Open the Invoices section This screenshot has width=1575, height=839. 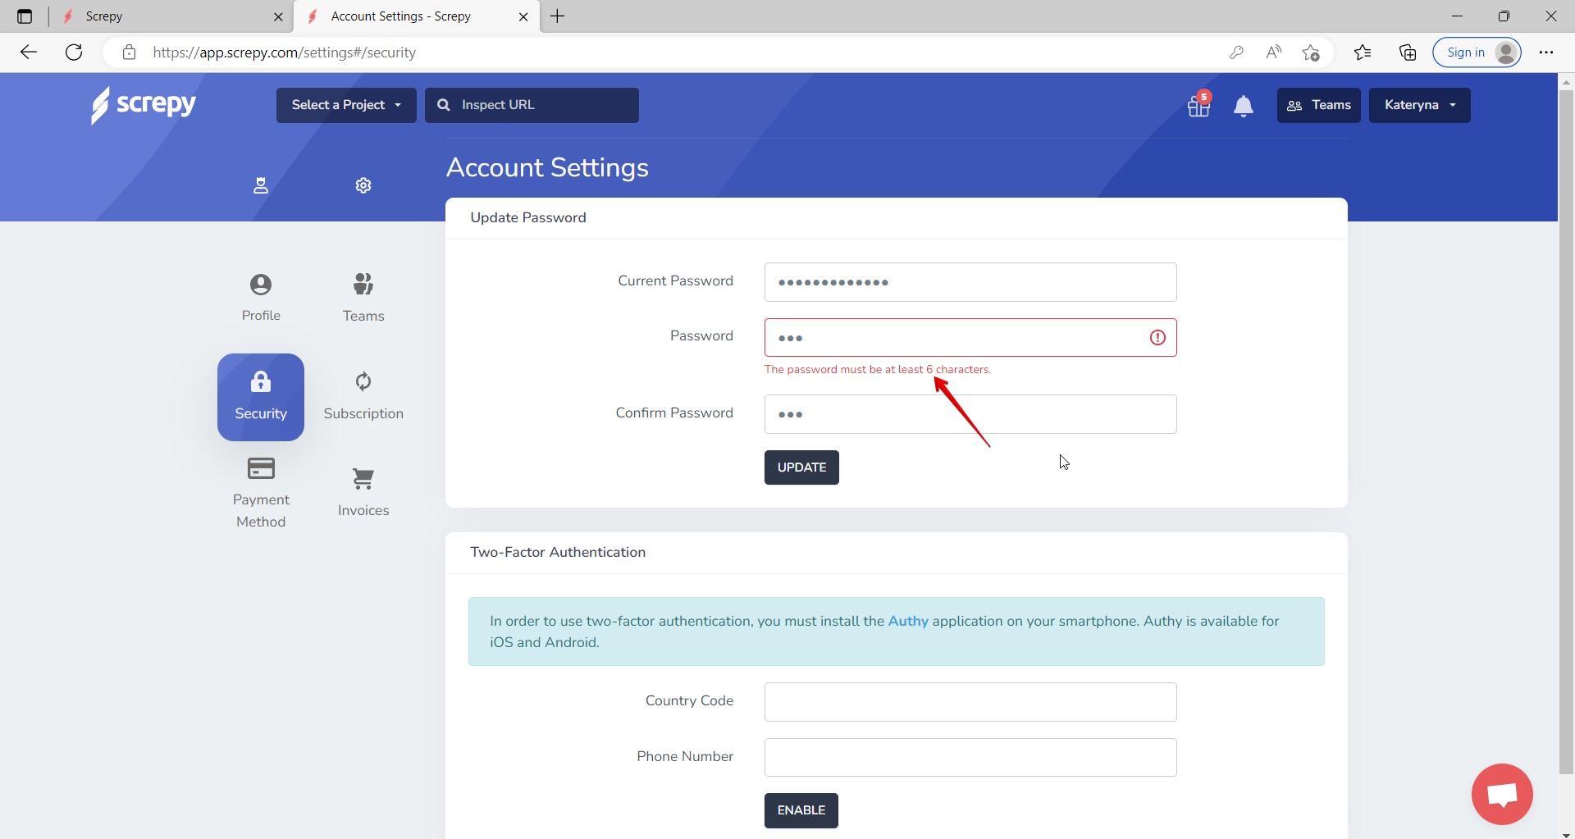click(x=363, y=493)
